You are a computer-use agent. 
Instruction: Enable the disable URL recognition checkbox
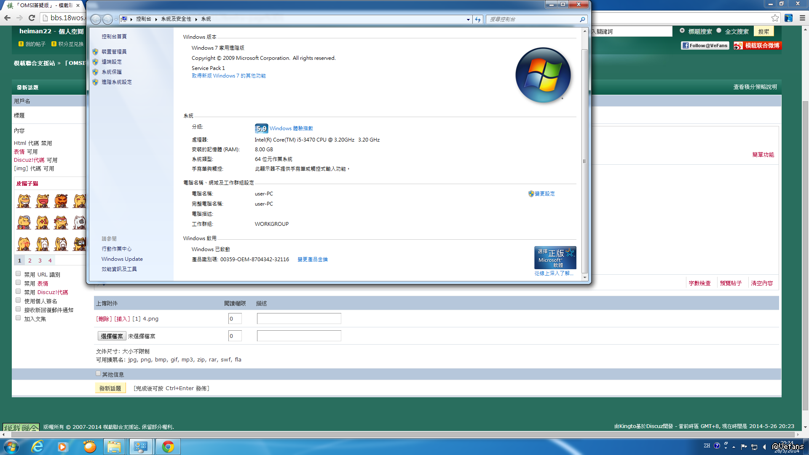pos(18,274)
